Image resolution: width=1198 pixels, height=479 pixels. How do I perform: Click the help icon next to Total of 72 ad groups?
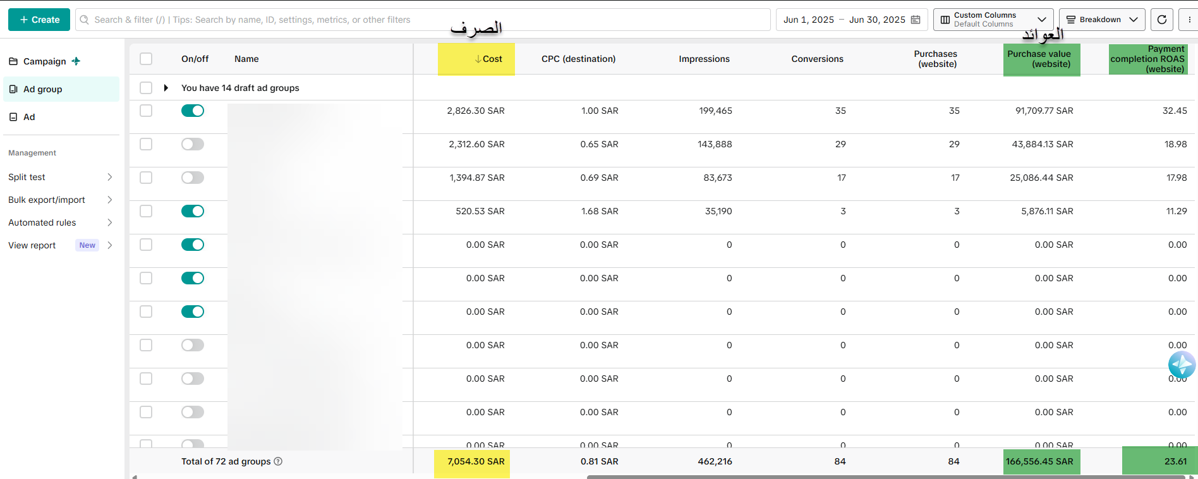point(278,461)
